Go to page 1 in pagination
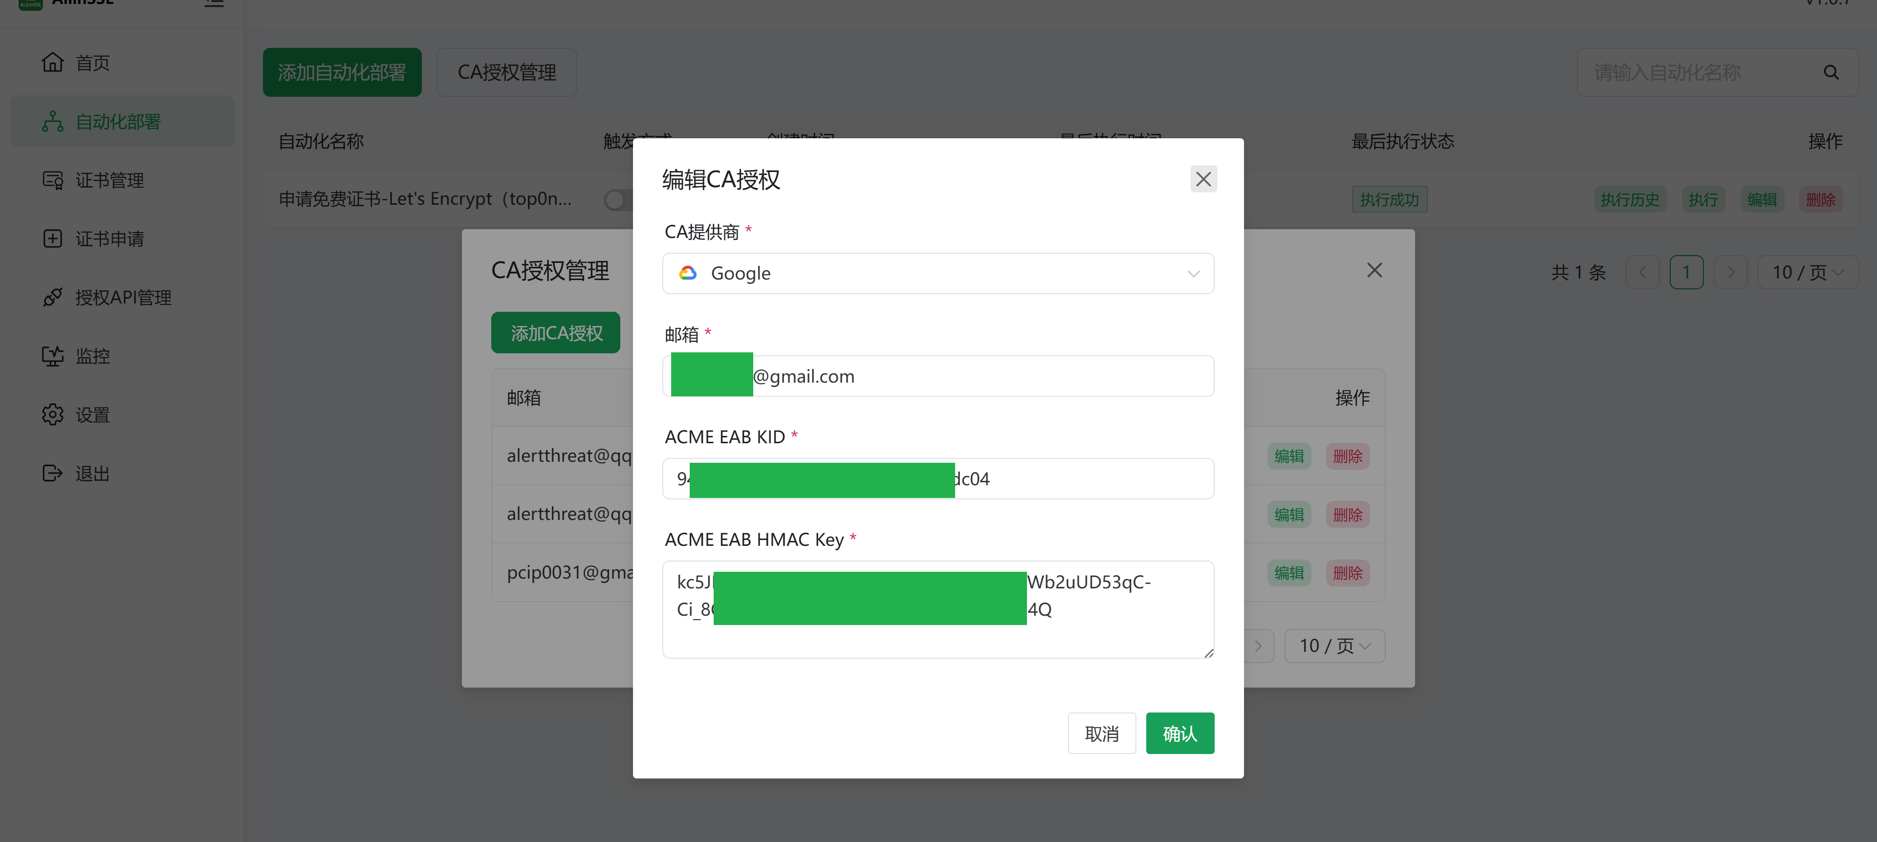 point(1685,272)
